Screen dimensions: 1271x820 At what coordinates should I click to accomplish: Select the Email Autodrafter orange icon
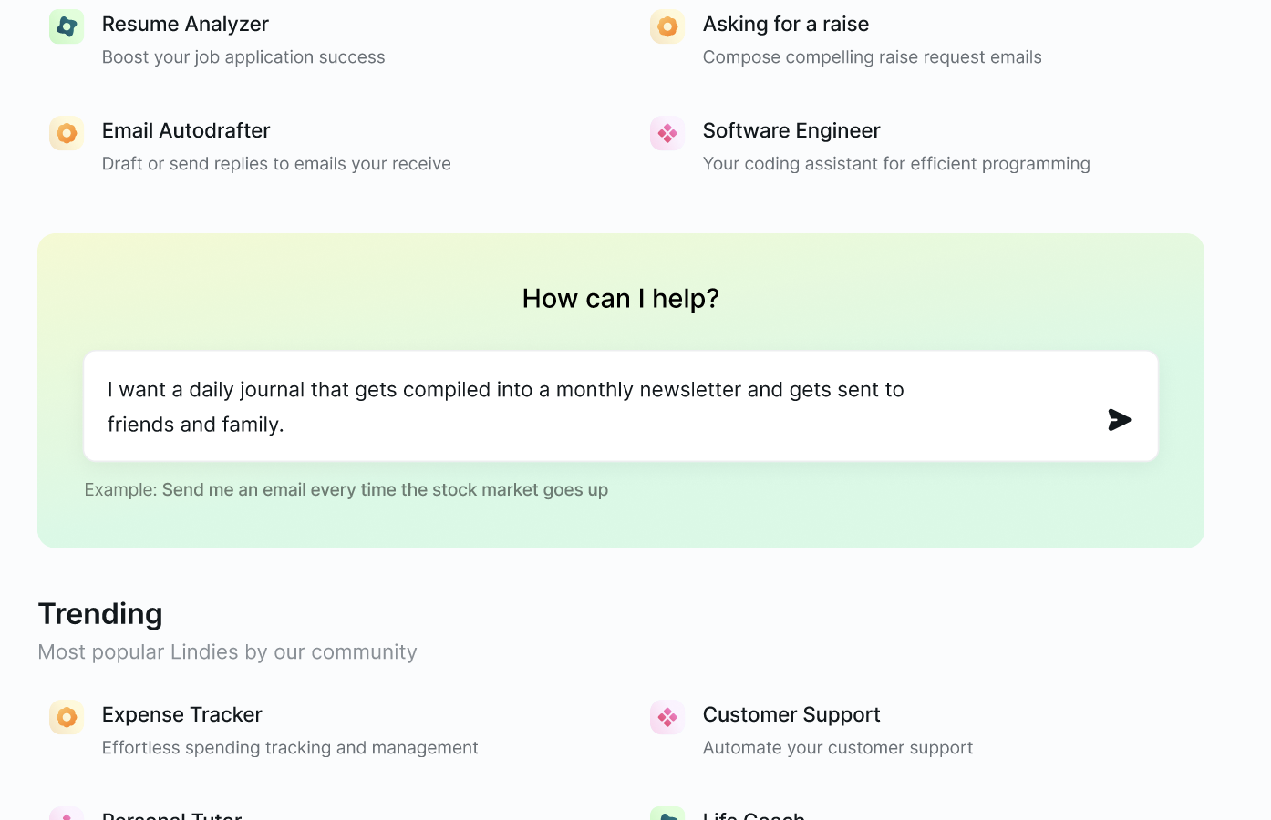(66, 133)
